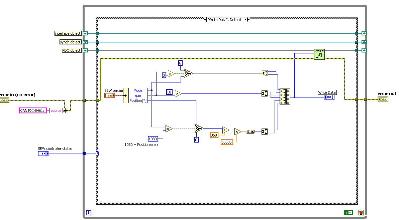The height and width of the screenshot is (220, 400).
Task: Click the CANopen write VI node
Action: pyautogui.click(x=319, y=54)
